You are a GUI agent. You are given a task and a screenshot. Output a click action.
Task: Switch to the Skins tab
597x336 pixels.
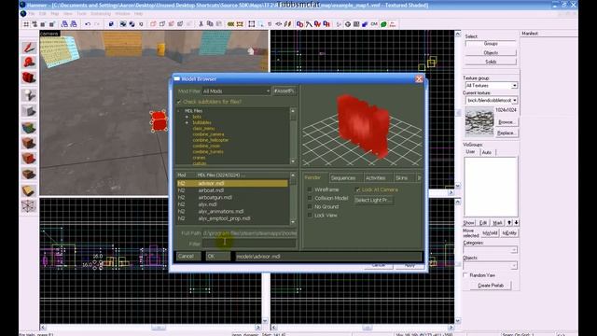[401, 178]
